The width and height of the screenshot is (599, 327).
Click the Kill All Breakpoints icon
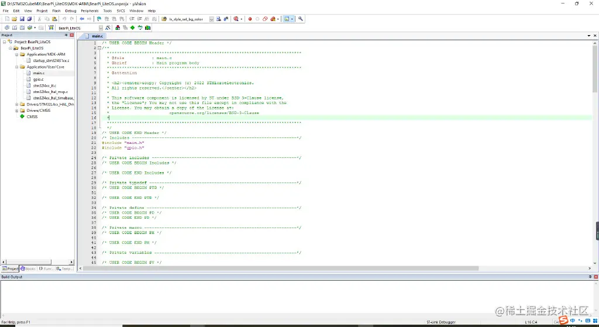pyautogui.click(x=273, y=19)
